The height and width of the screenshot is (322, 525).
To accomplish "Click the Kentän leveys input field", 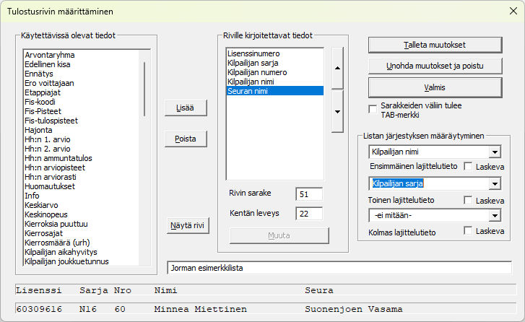I will 308,213.
